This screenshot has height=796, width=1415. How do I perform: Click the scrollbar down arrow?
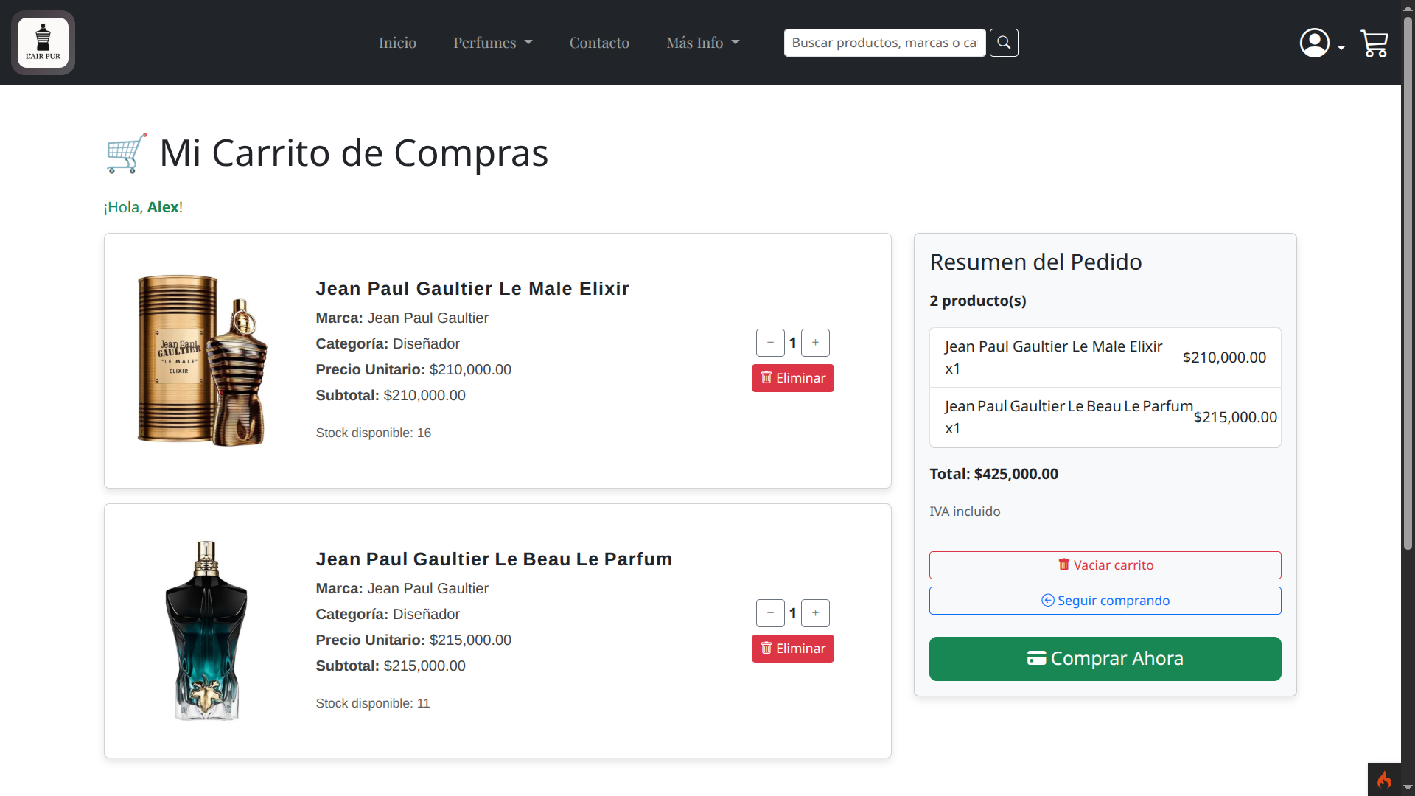coord(1408,788)
